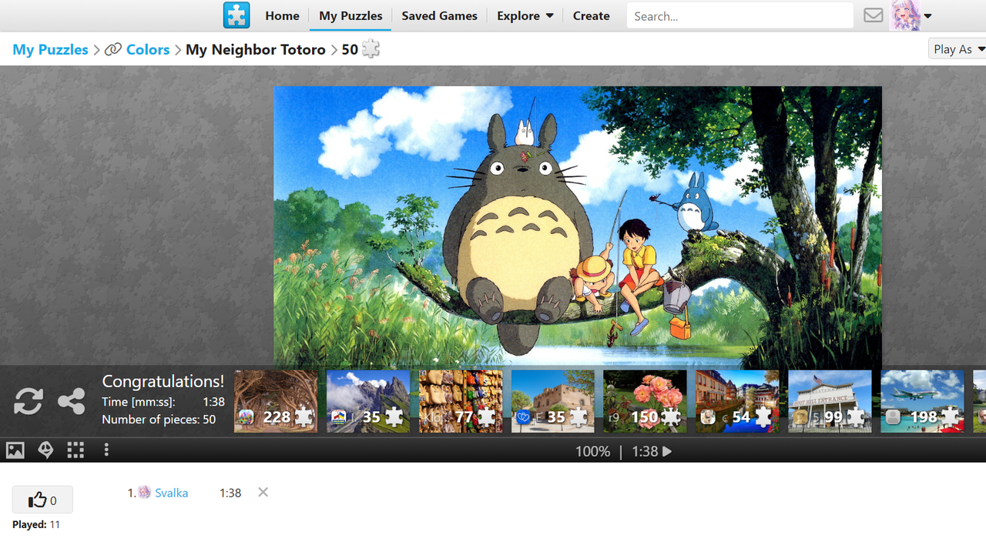
Task: Expand the Explore menu
Action: [x=525, y=15]
